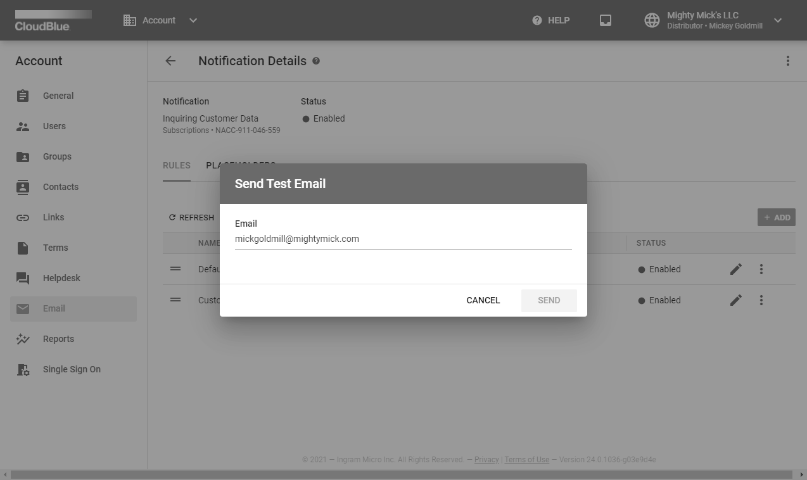Click the back arrow on Notification Details

170,61
